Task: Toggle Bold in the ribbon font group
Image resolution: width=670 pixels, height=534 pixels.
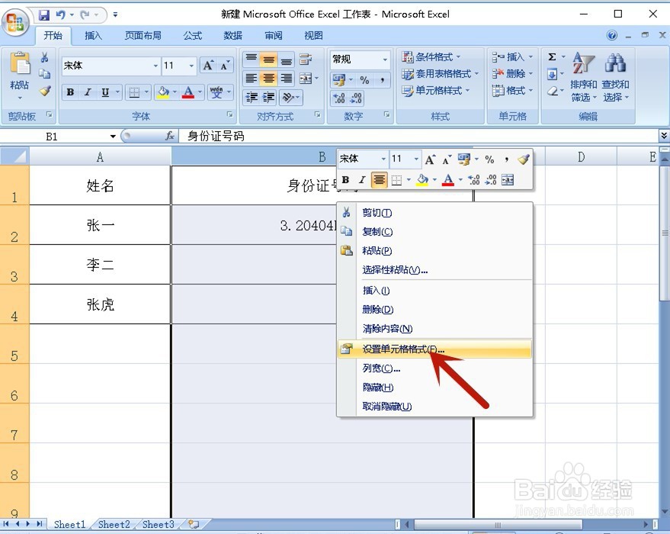Action: coord(70,92)
